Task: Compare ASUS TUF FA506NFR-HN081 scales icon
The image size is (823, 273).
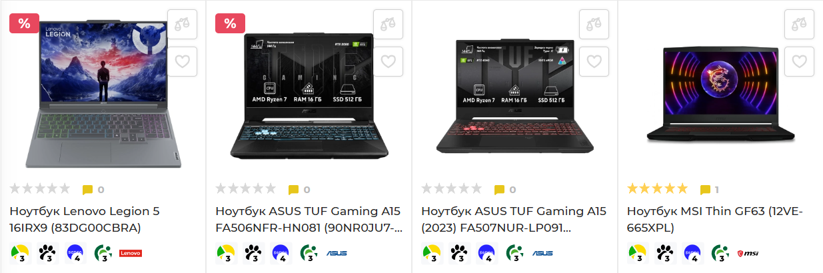Action: click(x=388, y=24)
